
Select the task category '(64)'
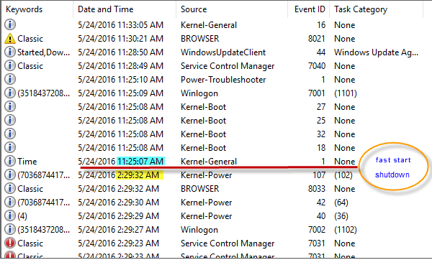[x=341, y=203]
